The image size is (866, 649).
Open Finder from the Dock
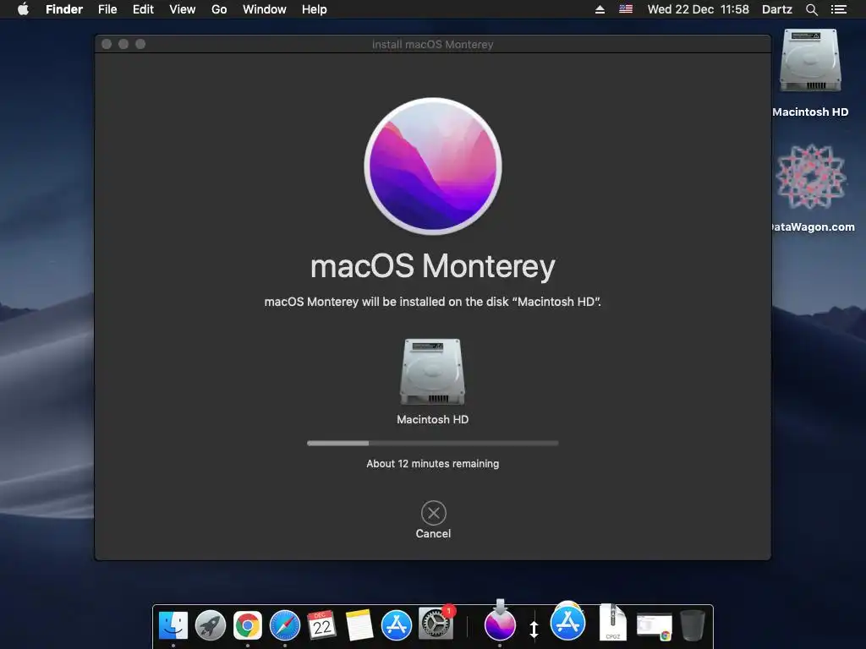(x=173, y=625)
